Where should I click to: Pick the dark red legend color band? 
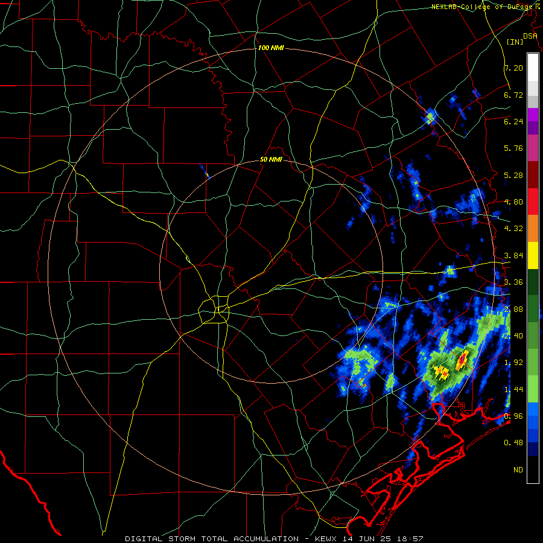click(533, 174)
